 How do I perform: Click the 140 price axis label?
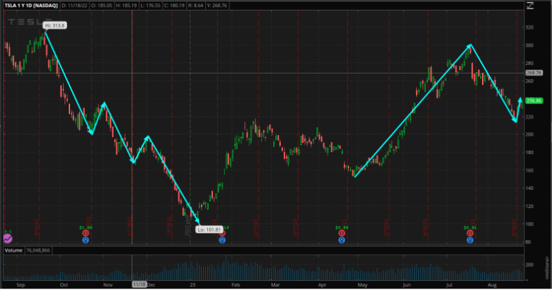point(529,188)
